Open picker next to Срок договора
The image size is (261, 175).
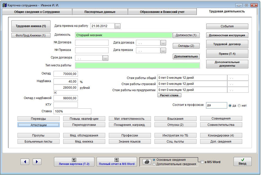tap(106, 58)
